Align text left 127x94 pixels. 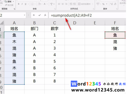tap(59, 4)
